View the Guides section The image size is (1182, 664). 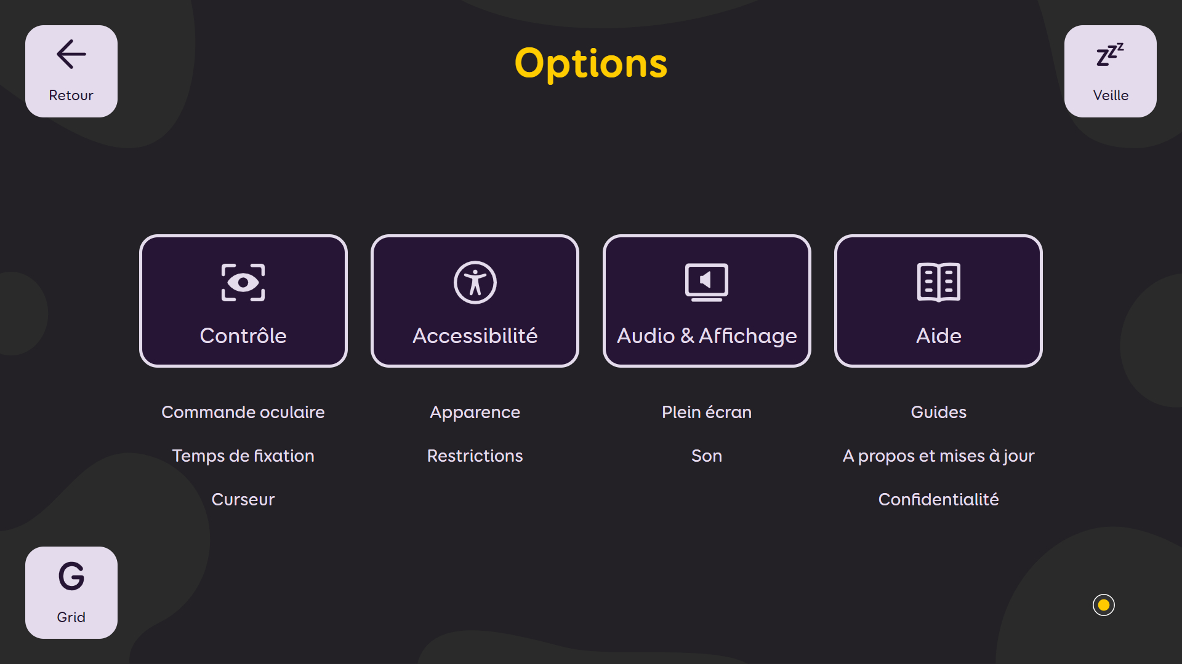coord(938,412)
